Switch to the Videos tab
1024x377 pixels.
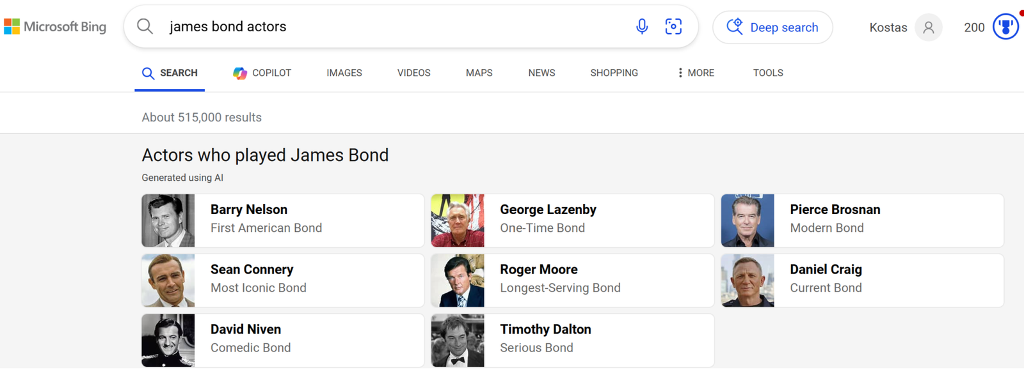pyautogui.click(x=413, y=73)
